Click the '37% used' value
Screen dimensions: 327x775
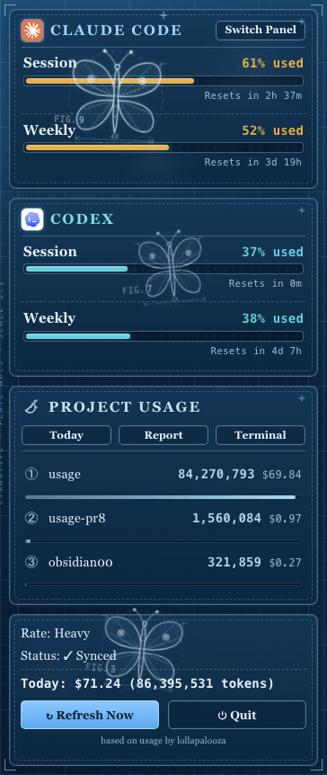coord(273,252)
